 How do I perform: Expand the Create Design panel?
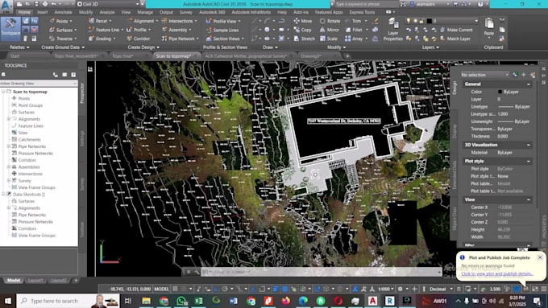[x=143, y=47]
